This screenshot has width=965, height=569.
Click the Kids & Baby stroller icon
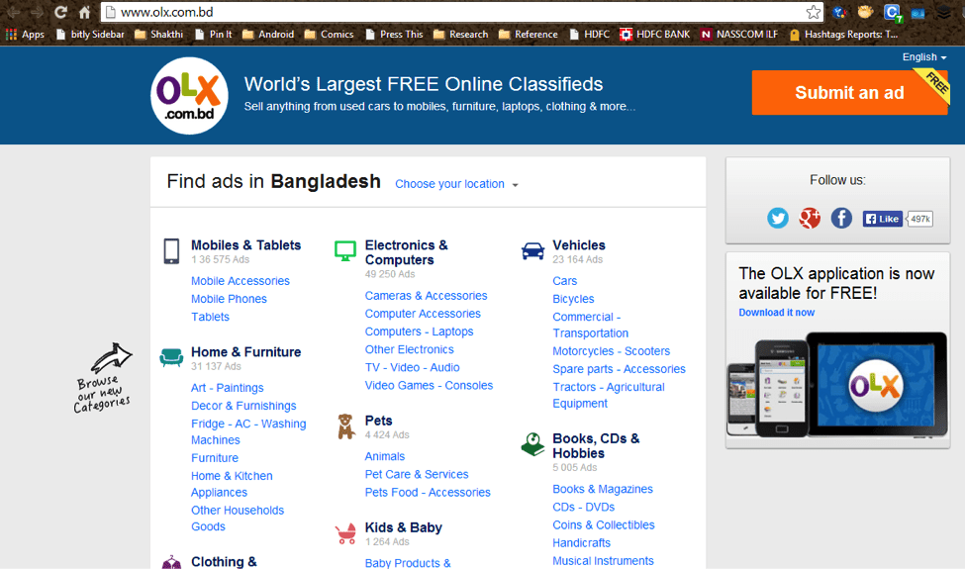pyautogui.click(x=345, y=534)
